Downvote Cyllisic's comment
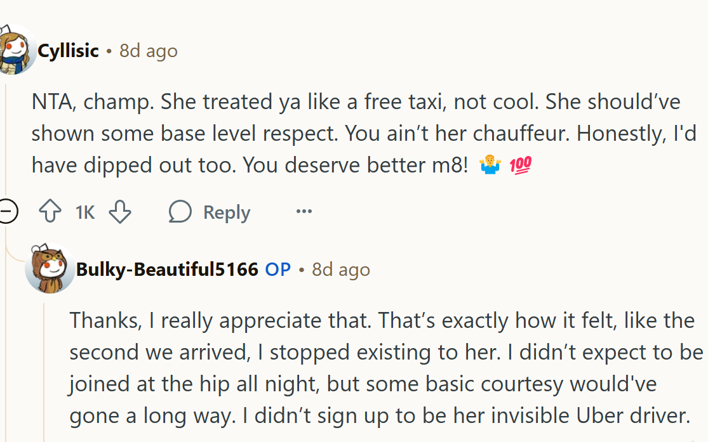The width and height of the screenshot is (708, 442). pos(120,211)
